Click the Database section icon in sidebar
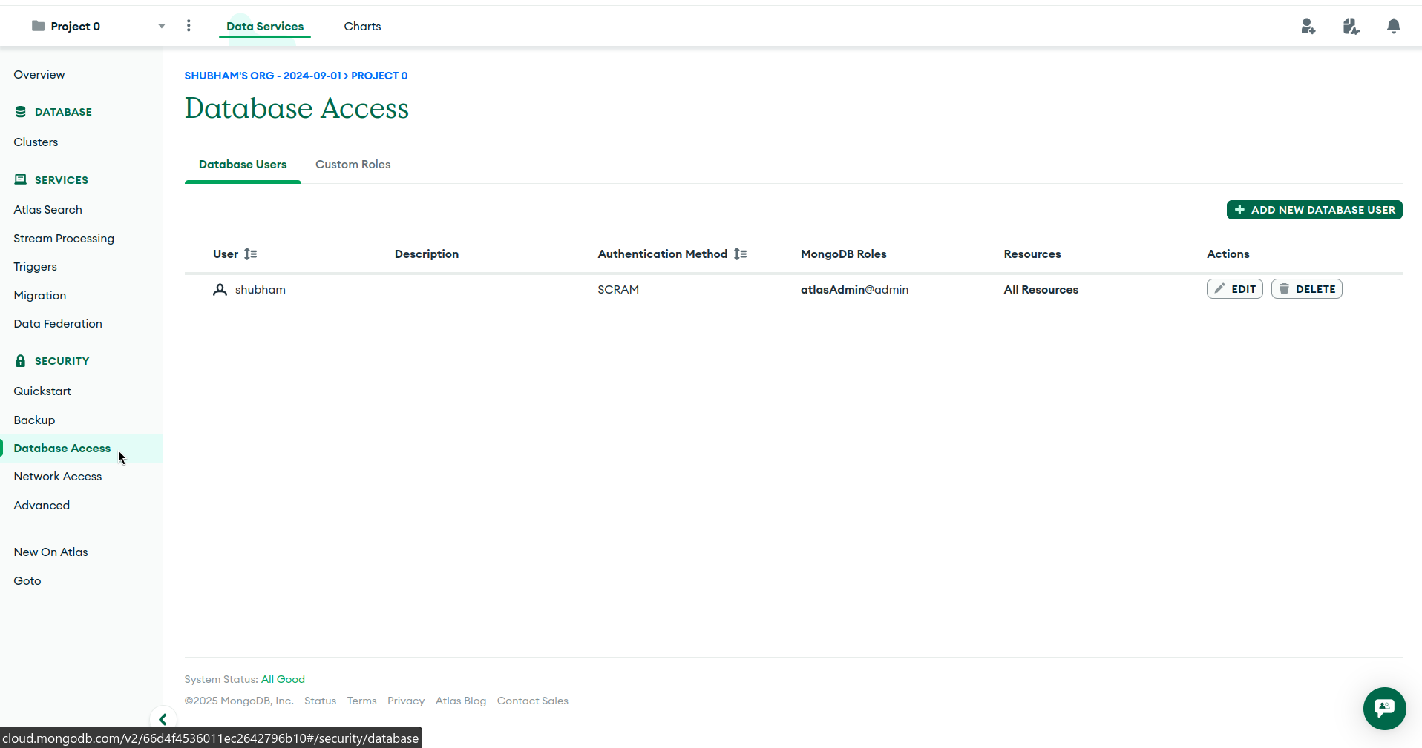Viewport: 1422px width, 748px height. (x=19, y=111)
